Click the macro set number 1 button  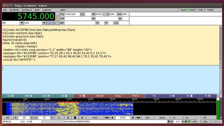[x=219, y=96]
